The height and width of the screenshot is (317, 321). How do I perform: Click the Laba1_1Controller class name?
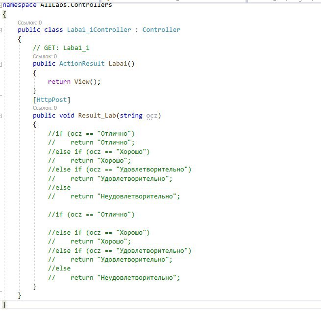(x=99, y=30)
